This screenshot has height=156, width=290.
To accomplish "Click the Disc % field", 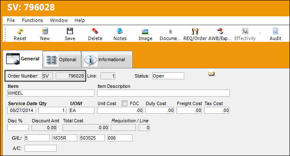I will pos(18,128).
